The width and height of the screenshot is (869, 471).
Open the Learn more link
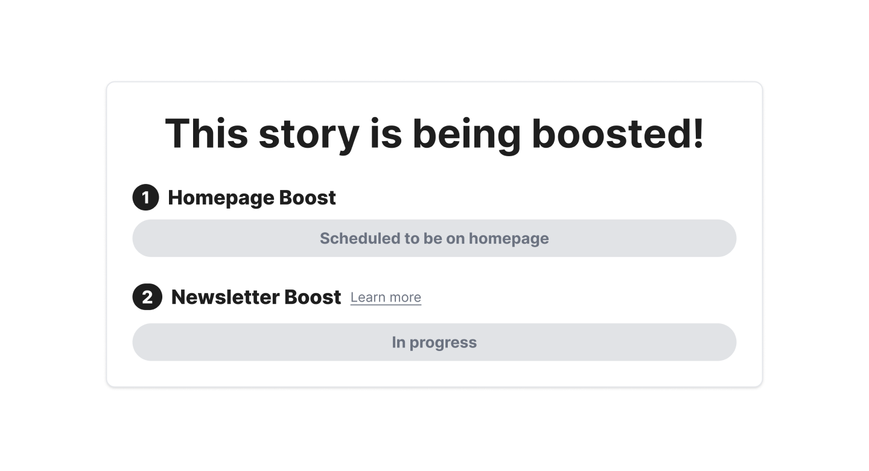(386, 297)
